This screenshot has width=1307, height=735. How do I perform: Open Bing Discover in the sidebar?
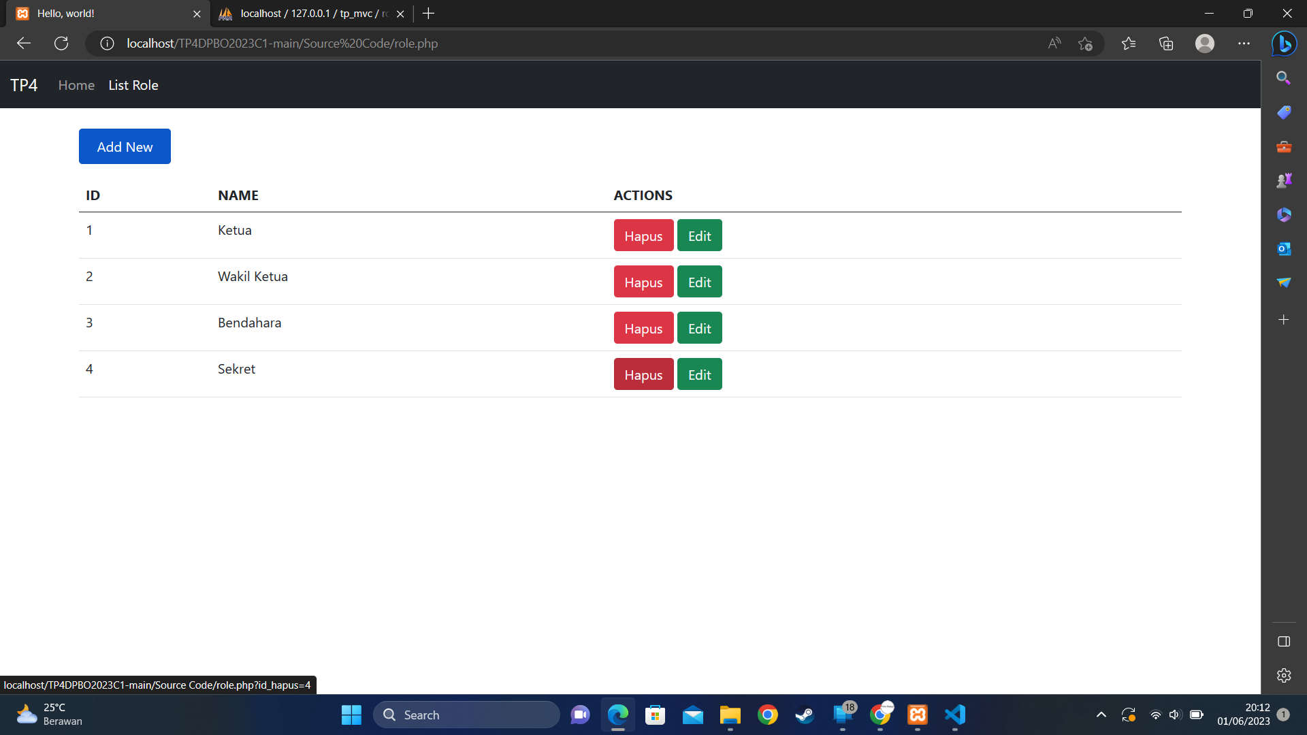tap(1285, 44)
